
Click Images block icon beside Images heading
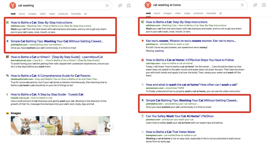7,113
